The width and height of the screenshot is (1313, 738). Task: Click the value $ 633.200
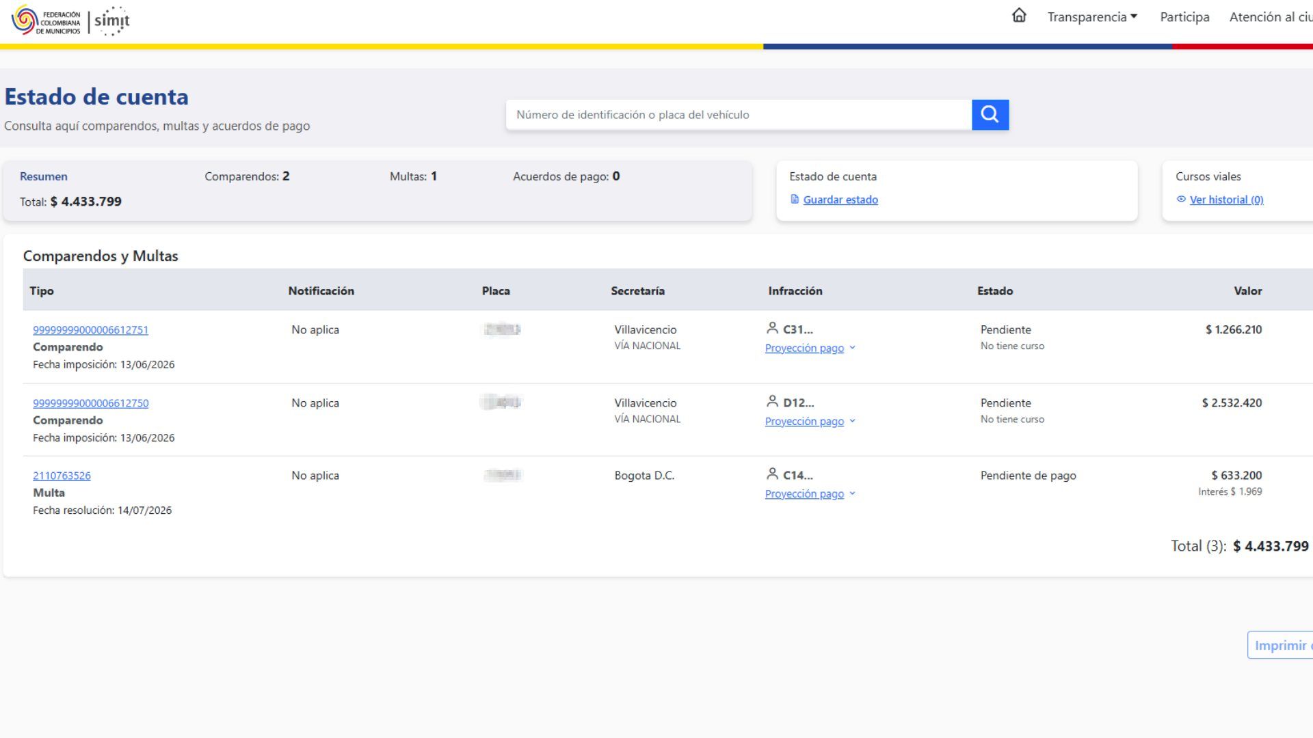1236,476
